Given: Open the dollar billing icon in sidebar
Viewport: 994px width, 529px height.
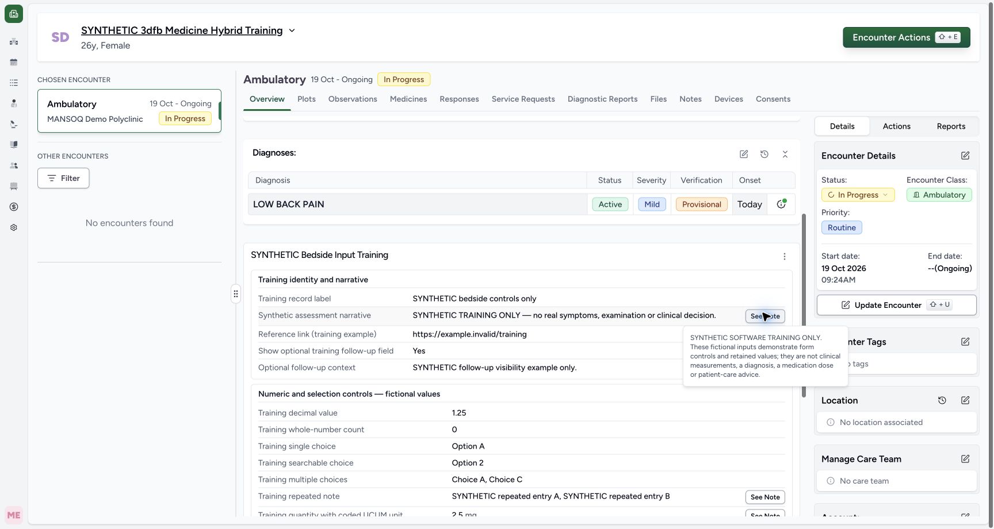Looking at the screenshot, I should (x=14, y=207).
